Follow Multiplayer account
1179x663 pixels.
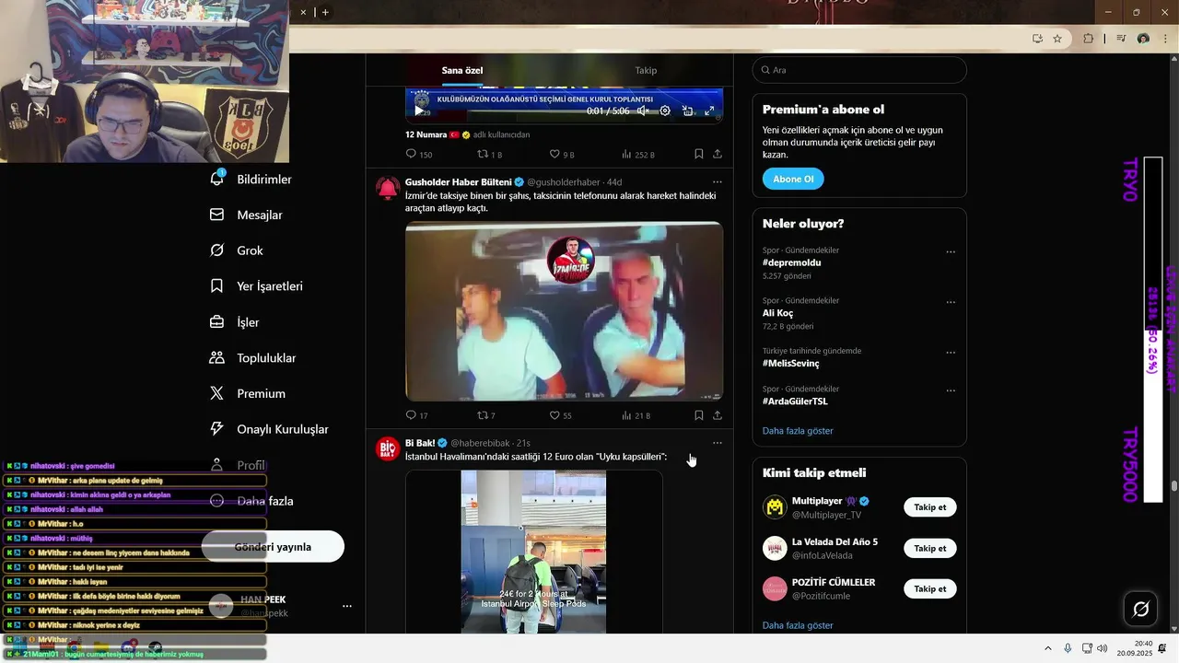click(930, 507)
